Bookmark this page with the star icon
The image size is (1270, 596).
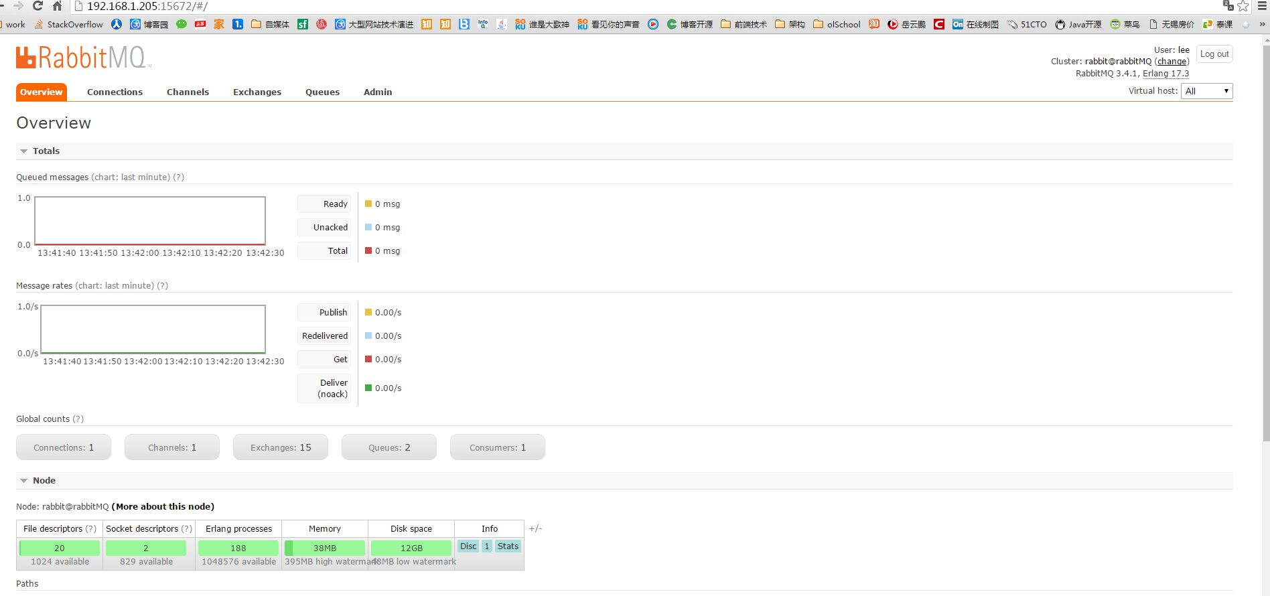pos(1243,6)
